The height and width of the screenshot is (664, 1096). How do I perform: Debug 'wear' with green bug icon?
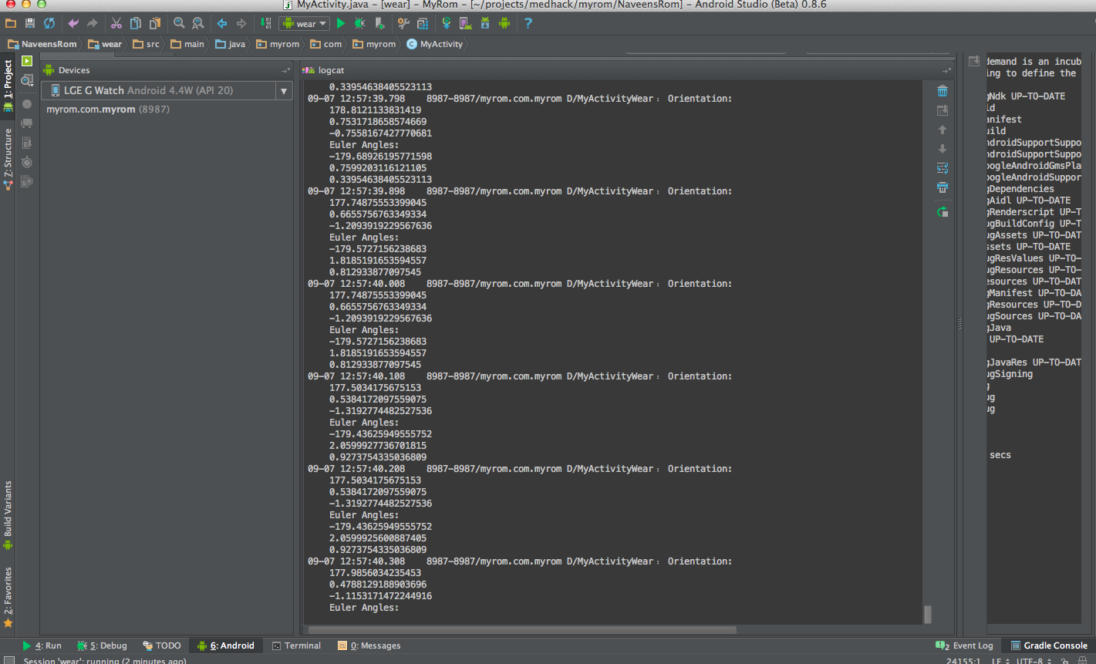360,23
